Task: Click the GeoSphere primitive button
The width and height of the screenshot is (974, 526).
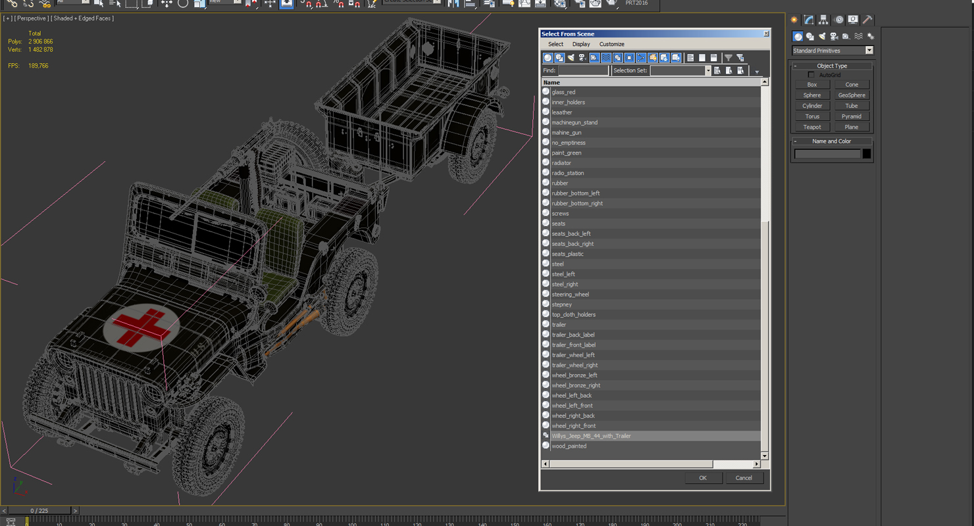Action: click(x=852, y=95)
